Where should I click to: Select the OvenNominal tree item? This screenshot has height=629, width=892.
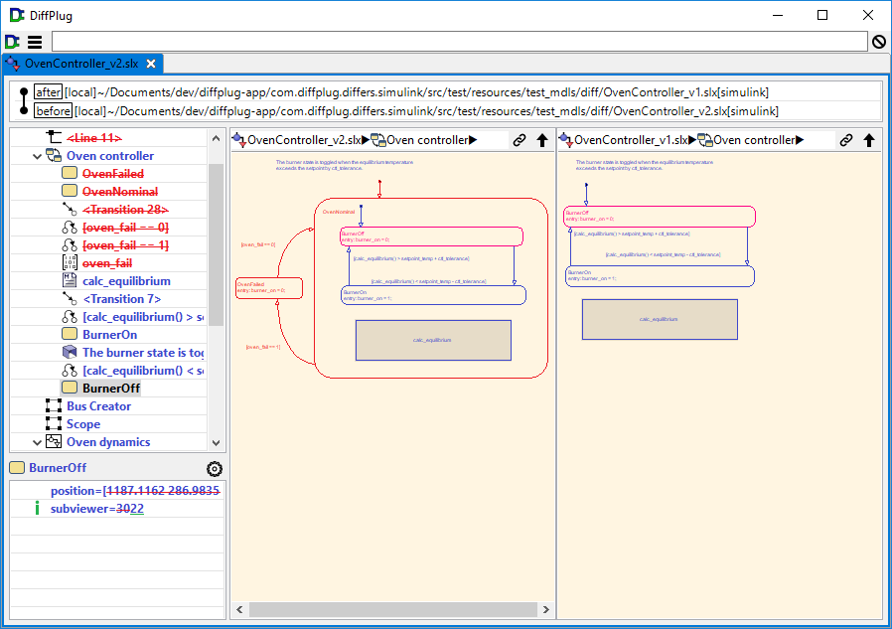coord(120,191)
